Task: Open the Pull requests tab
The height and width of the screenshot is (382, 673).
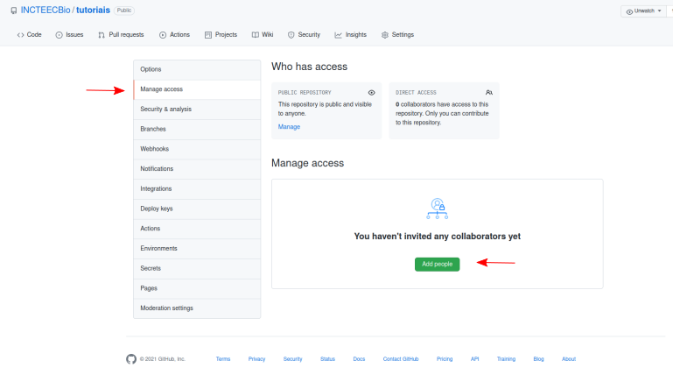Action: point(121,35)
